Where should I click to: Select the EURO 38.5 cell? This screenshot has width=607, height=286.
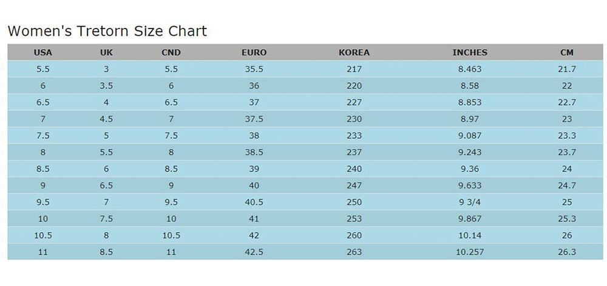coord(254,152)
